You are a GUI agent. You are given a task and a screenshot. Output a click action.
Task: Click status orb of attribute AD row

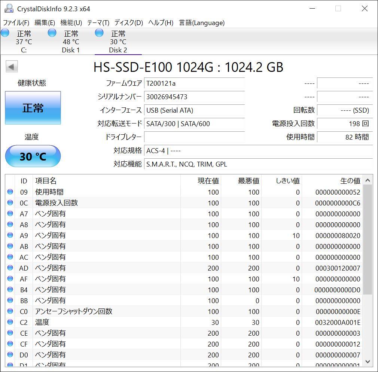(10, 268)
